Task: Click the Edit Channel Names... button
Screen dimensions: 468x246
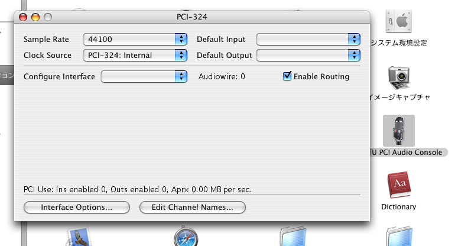Action: [193, 207]
